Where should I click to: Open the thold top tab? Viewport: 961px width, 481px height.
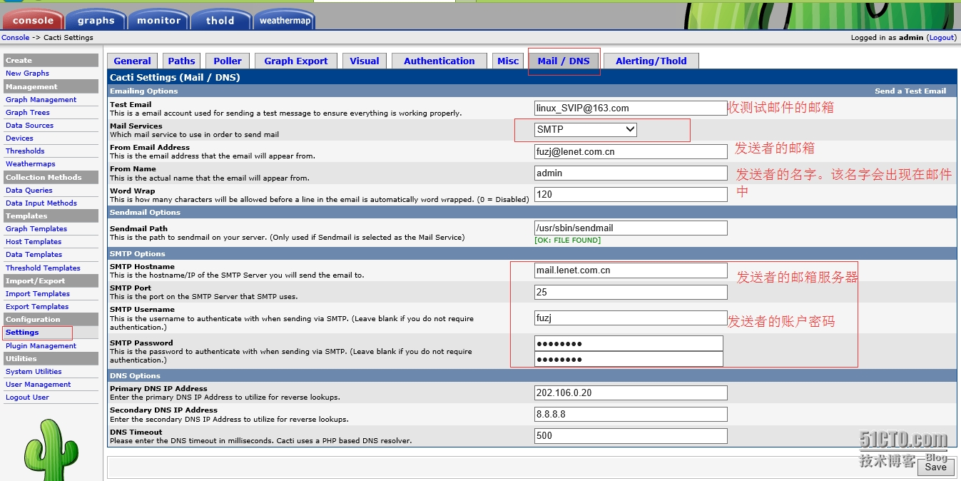(220, 20)
